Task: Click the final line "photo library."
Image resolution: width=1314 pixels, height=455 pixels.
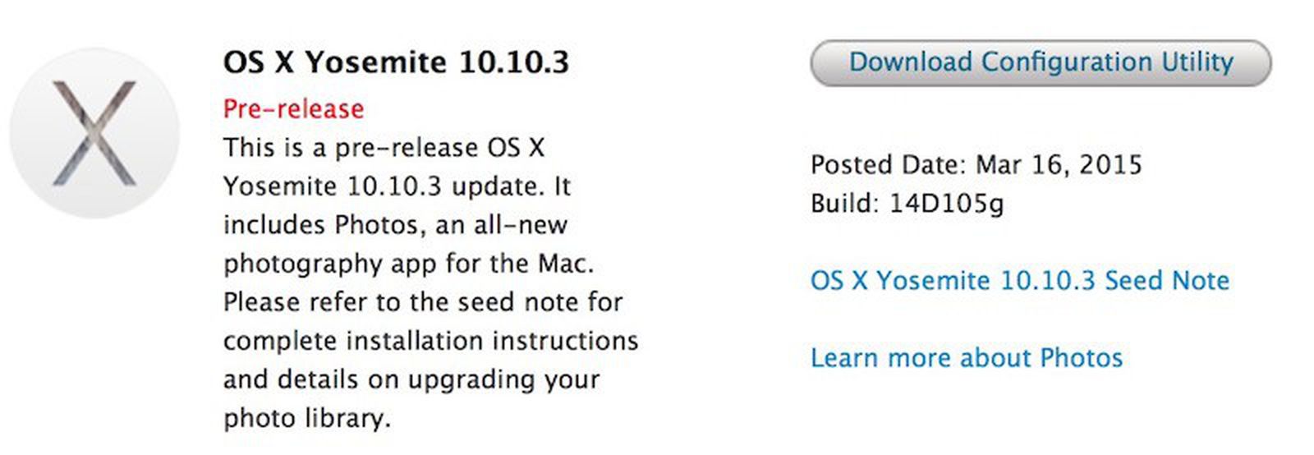Action: (306, 418)
